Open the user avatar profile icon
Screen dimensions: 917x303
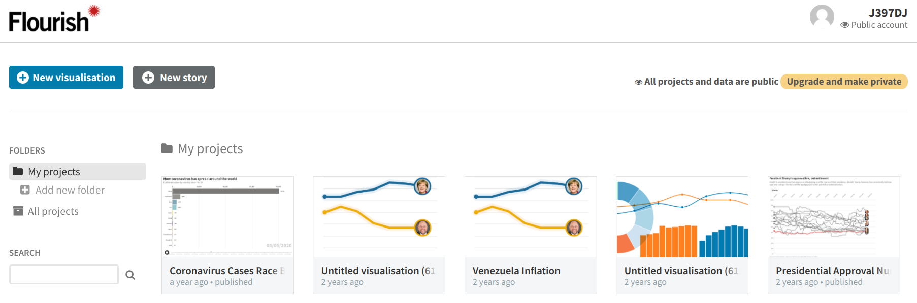tap(822, 17)
